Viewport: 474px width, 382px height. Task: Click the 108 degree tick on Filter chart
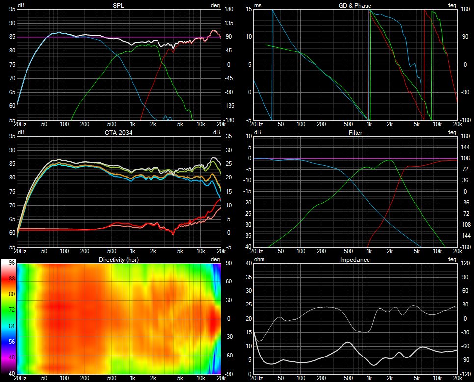tap(465, 158)
